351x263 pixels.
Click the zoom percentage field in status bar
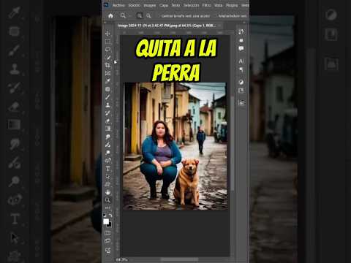tap(121, 260)
